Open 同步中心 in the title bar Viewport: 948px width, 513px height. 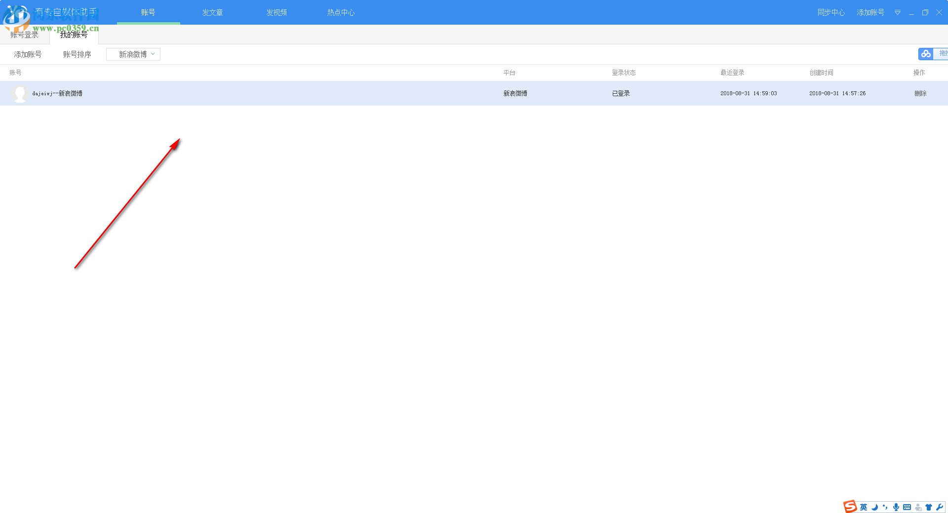831,12
